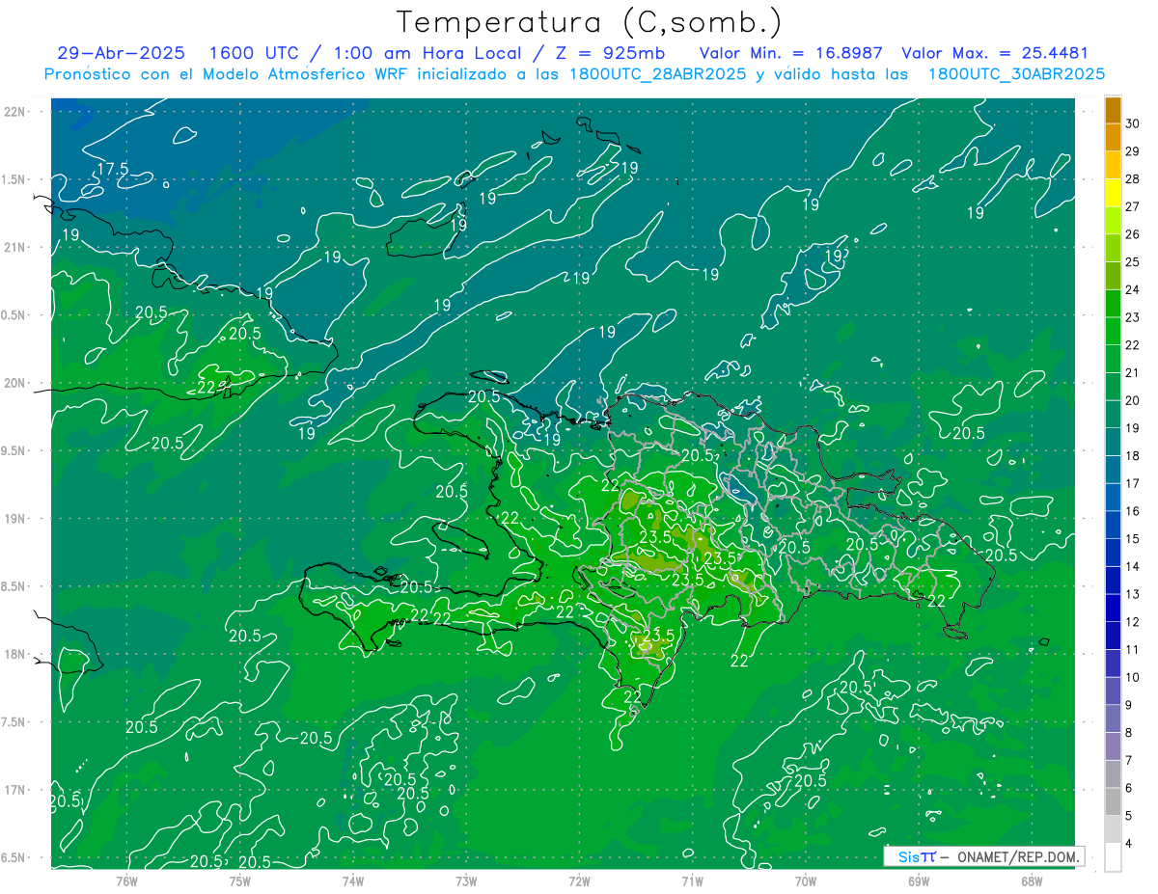The image size is (1158, 894).
Task: Click the 21N latitude axis label
Action: coord(14,247)
